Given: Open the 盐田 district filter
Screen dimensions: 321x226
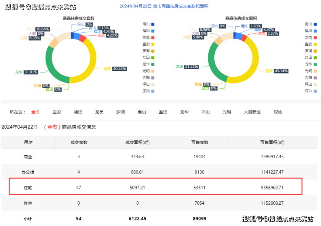Looking at the screenshot, I should [x=163, y=112].
